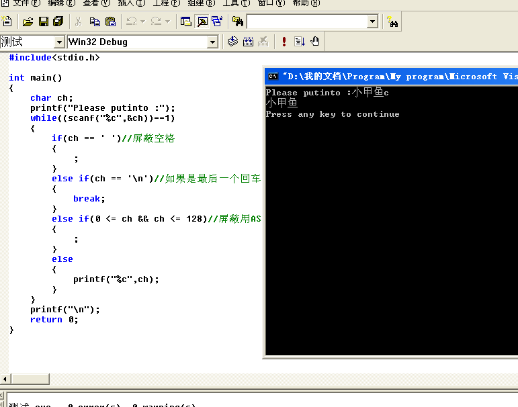Screen dimensions: 518x407
Task: Open the 测试 project dropdown
Action: click(58, 42)
